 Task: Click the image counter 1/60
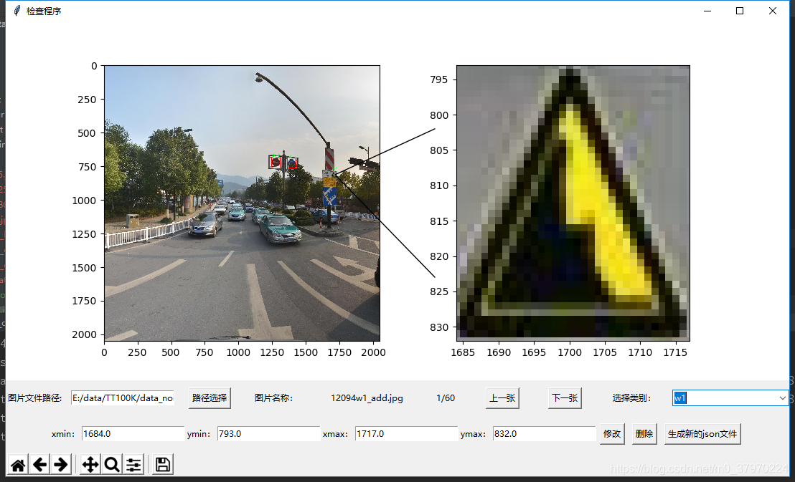[x=445, y=398]
